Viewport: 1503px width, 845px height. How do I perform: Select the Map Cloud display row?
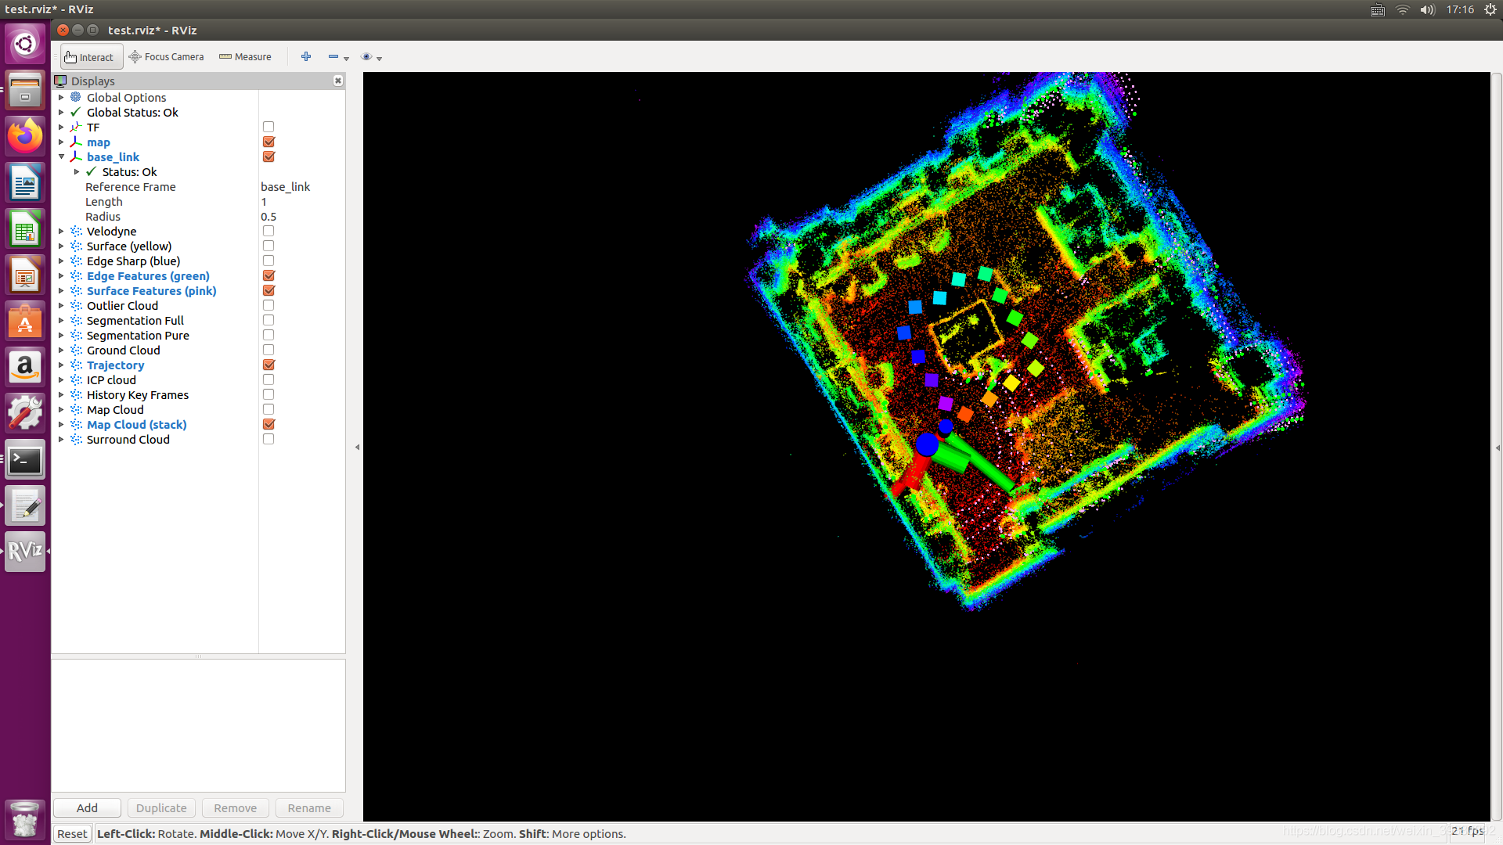[115, 409]
